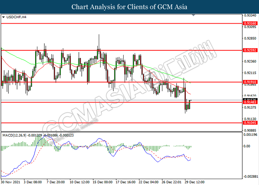Click the 0.92360 price axis value
The width and height of the screenshot is (259, 185).
[x=250, y=61]
